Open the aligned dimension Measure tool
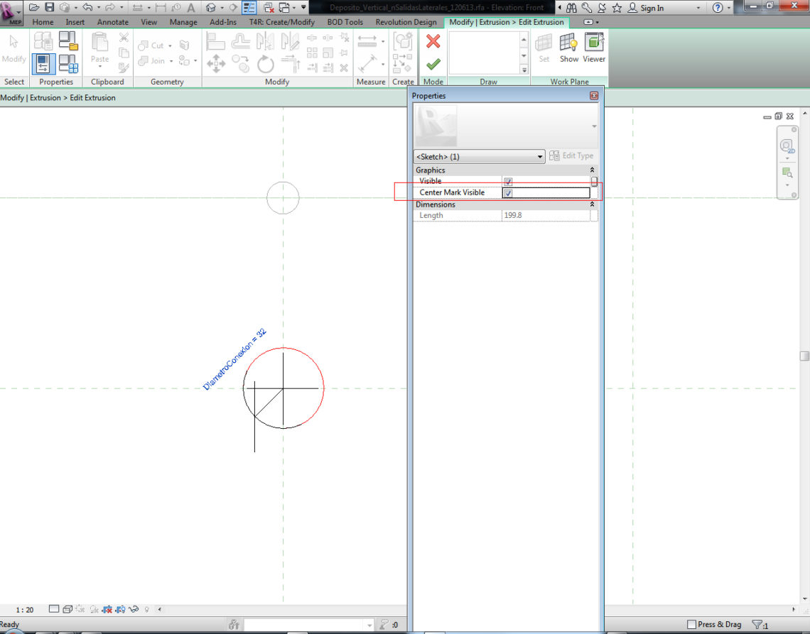The height and width of the screenshot is (634, 810). click(367, 62)
